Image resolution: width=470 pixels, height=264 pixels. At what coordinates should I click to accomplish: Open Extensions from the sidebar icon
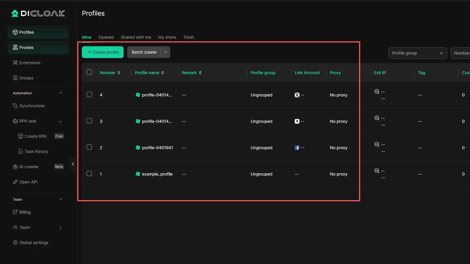coord(15,63)
